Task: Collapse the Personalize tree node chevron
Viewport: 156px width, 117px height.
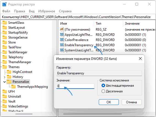Action: pos(4,82)
